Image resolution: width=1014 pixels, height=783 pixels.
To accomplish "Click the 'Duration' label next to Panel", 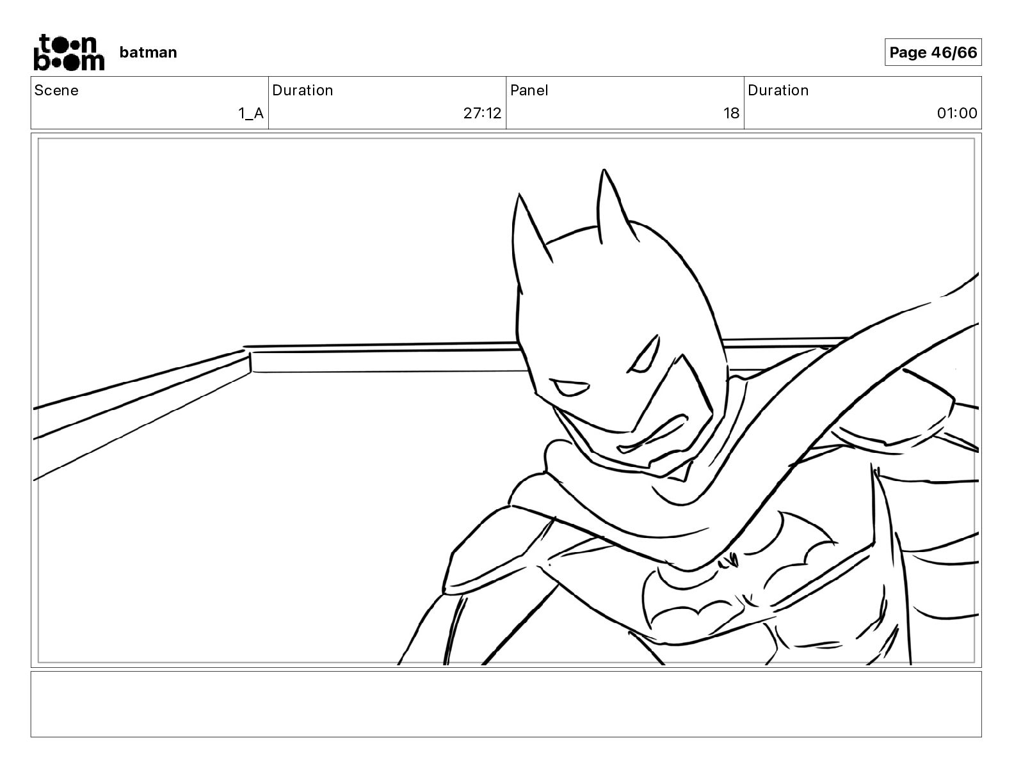I will tap(778, 90).
